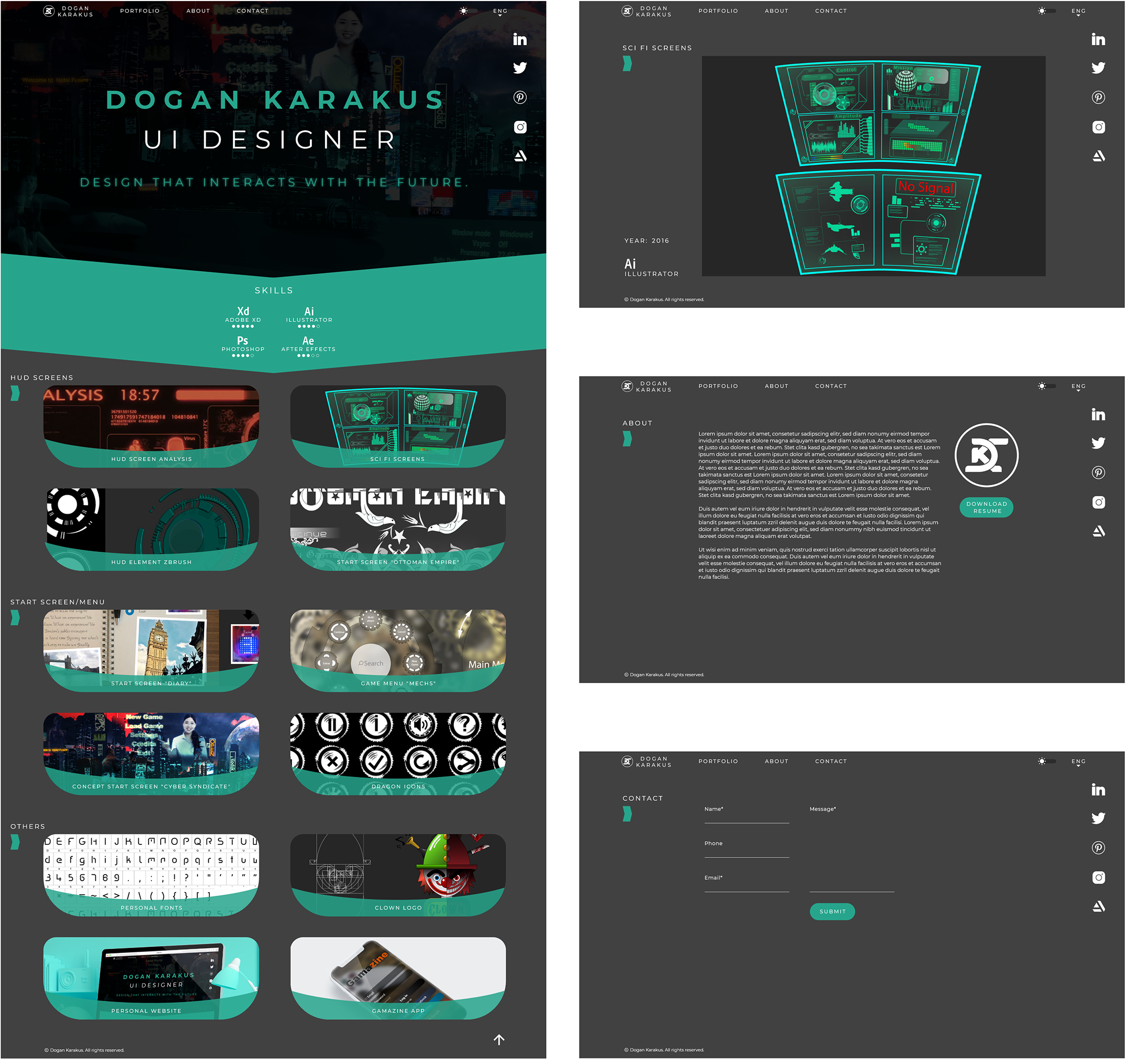Open Pinterest icon on the About page
Viewport: 1125px width, 1059px height.
(x=1098, y=473)
